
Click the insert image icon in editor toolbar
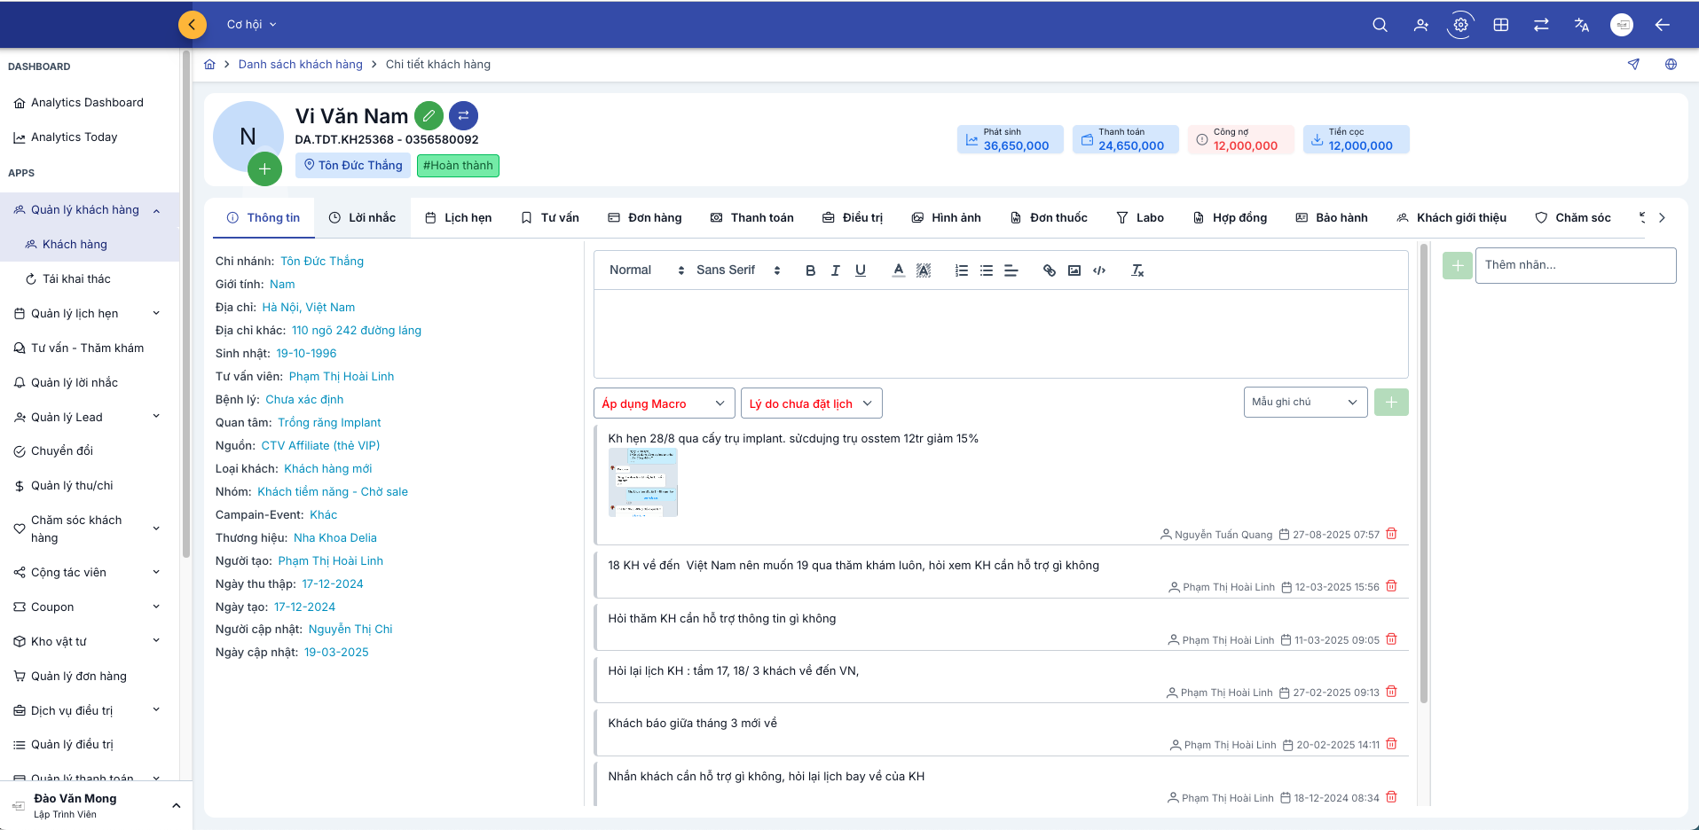(1074, 270)
